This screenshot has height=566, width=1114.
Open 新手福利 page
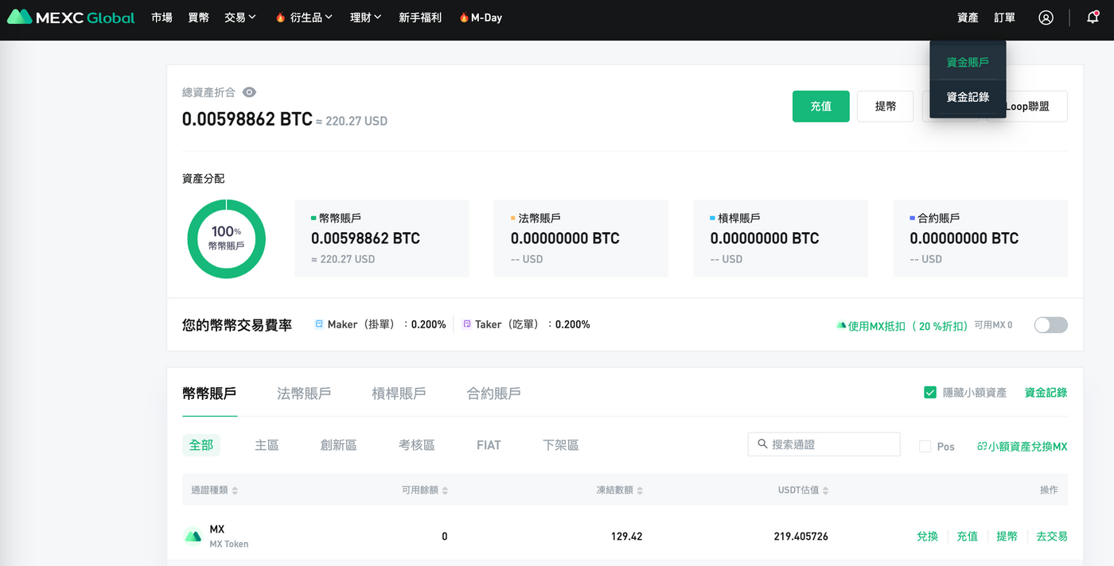point(420,17)
